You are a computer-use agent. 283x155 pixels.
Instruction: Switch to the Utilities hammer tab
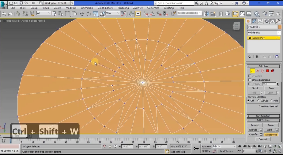(x=278, y=21)
